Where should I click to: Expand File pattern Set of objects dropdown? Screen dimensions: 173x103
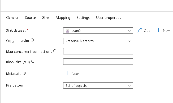[98, 85]
